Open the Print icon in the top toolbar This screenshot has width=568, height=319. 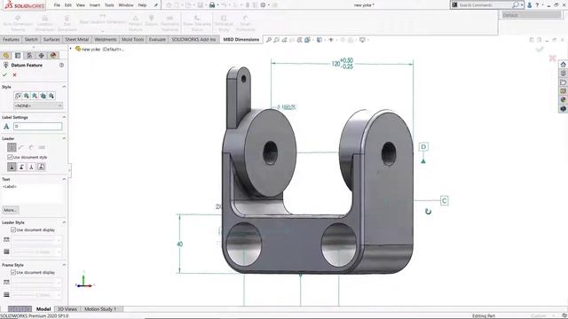coord(212,5)
